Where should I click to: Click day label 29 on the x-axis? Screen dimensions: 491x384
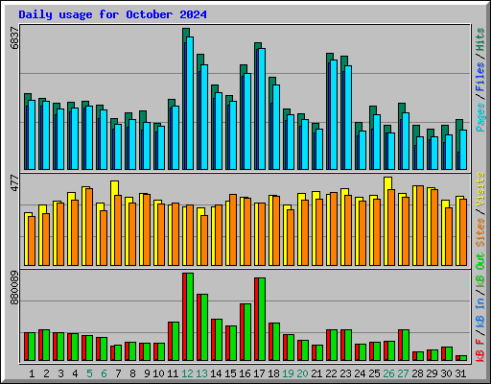click(x=432, y=373)
